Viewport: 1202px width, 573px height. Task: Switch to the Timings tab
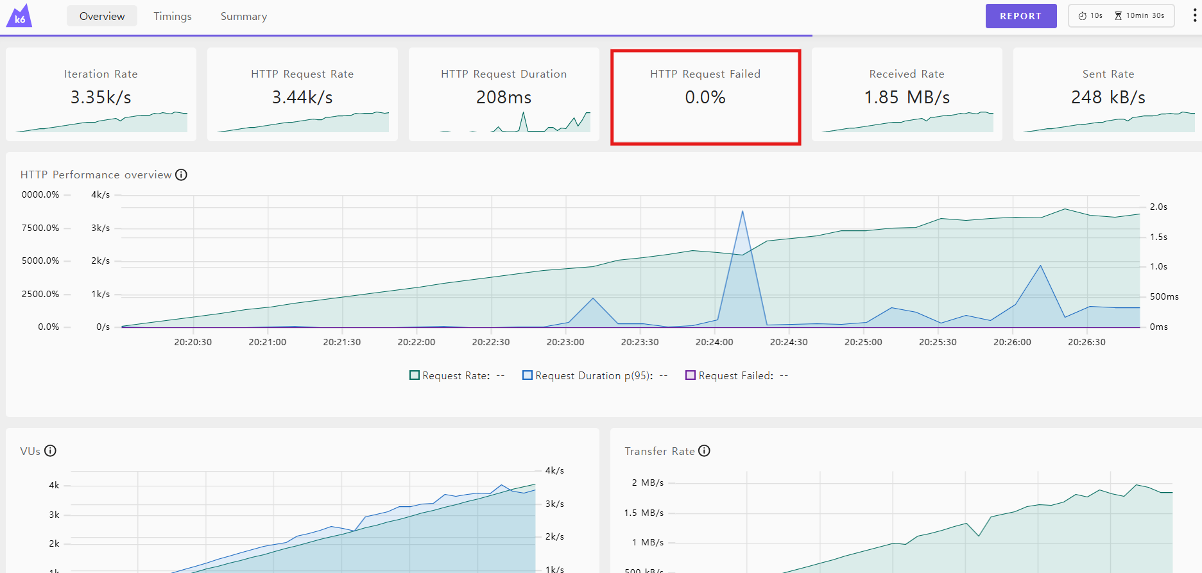pos(172,16)
